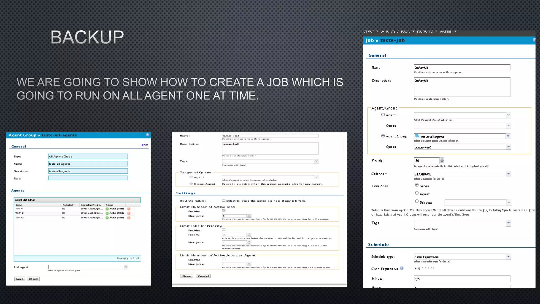This screenshot has height=304, width=540.
Task: Select Agent radio in Job Agent/Group
Action: (x=383, y=115)
